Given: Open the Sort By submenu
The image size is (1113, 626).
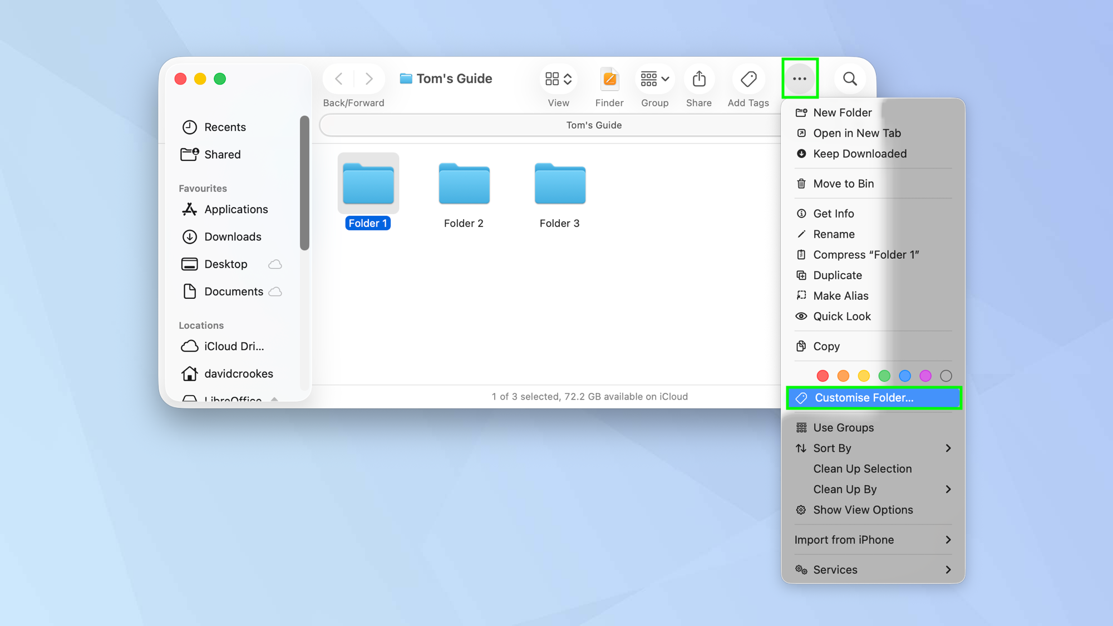Looking at the screenshot, I should coord(832,448).
